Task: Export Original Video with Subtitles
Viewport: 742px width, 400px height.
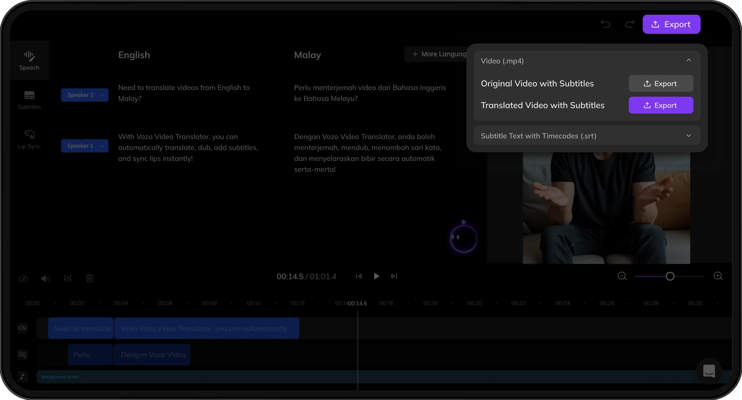Action: coord(661,83)
